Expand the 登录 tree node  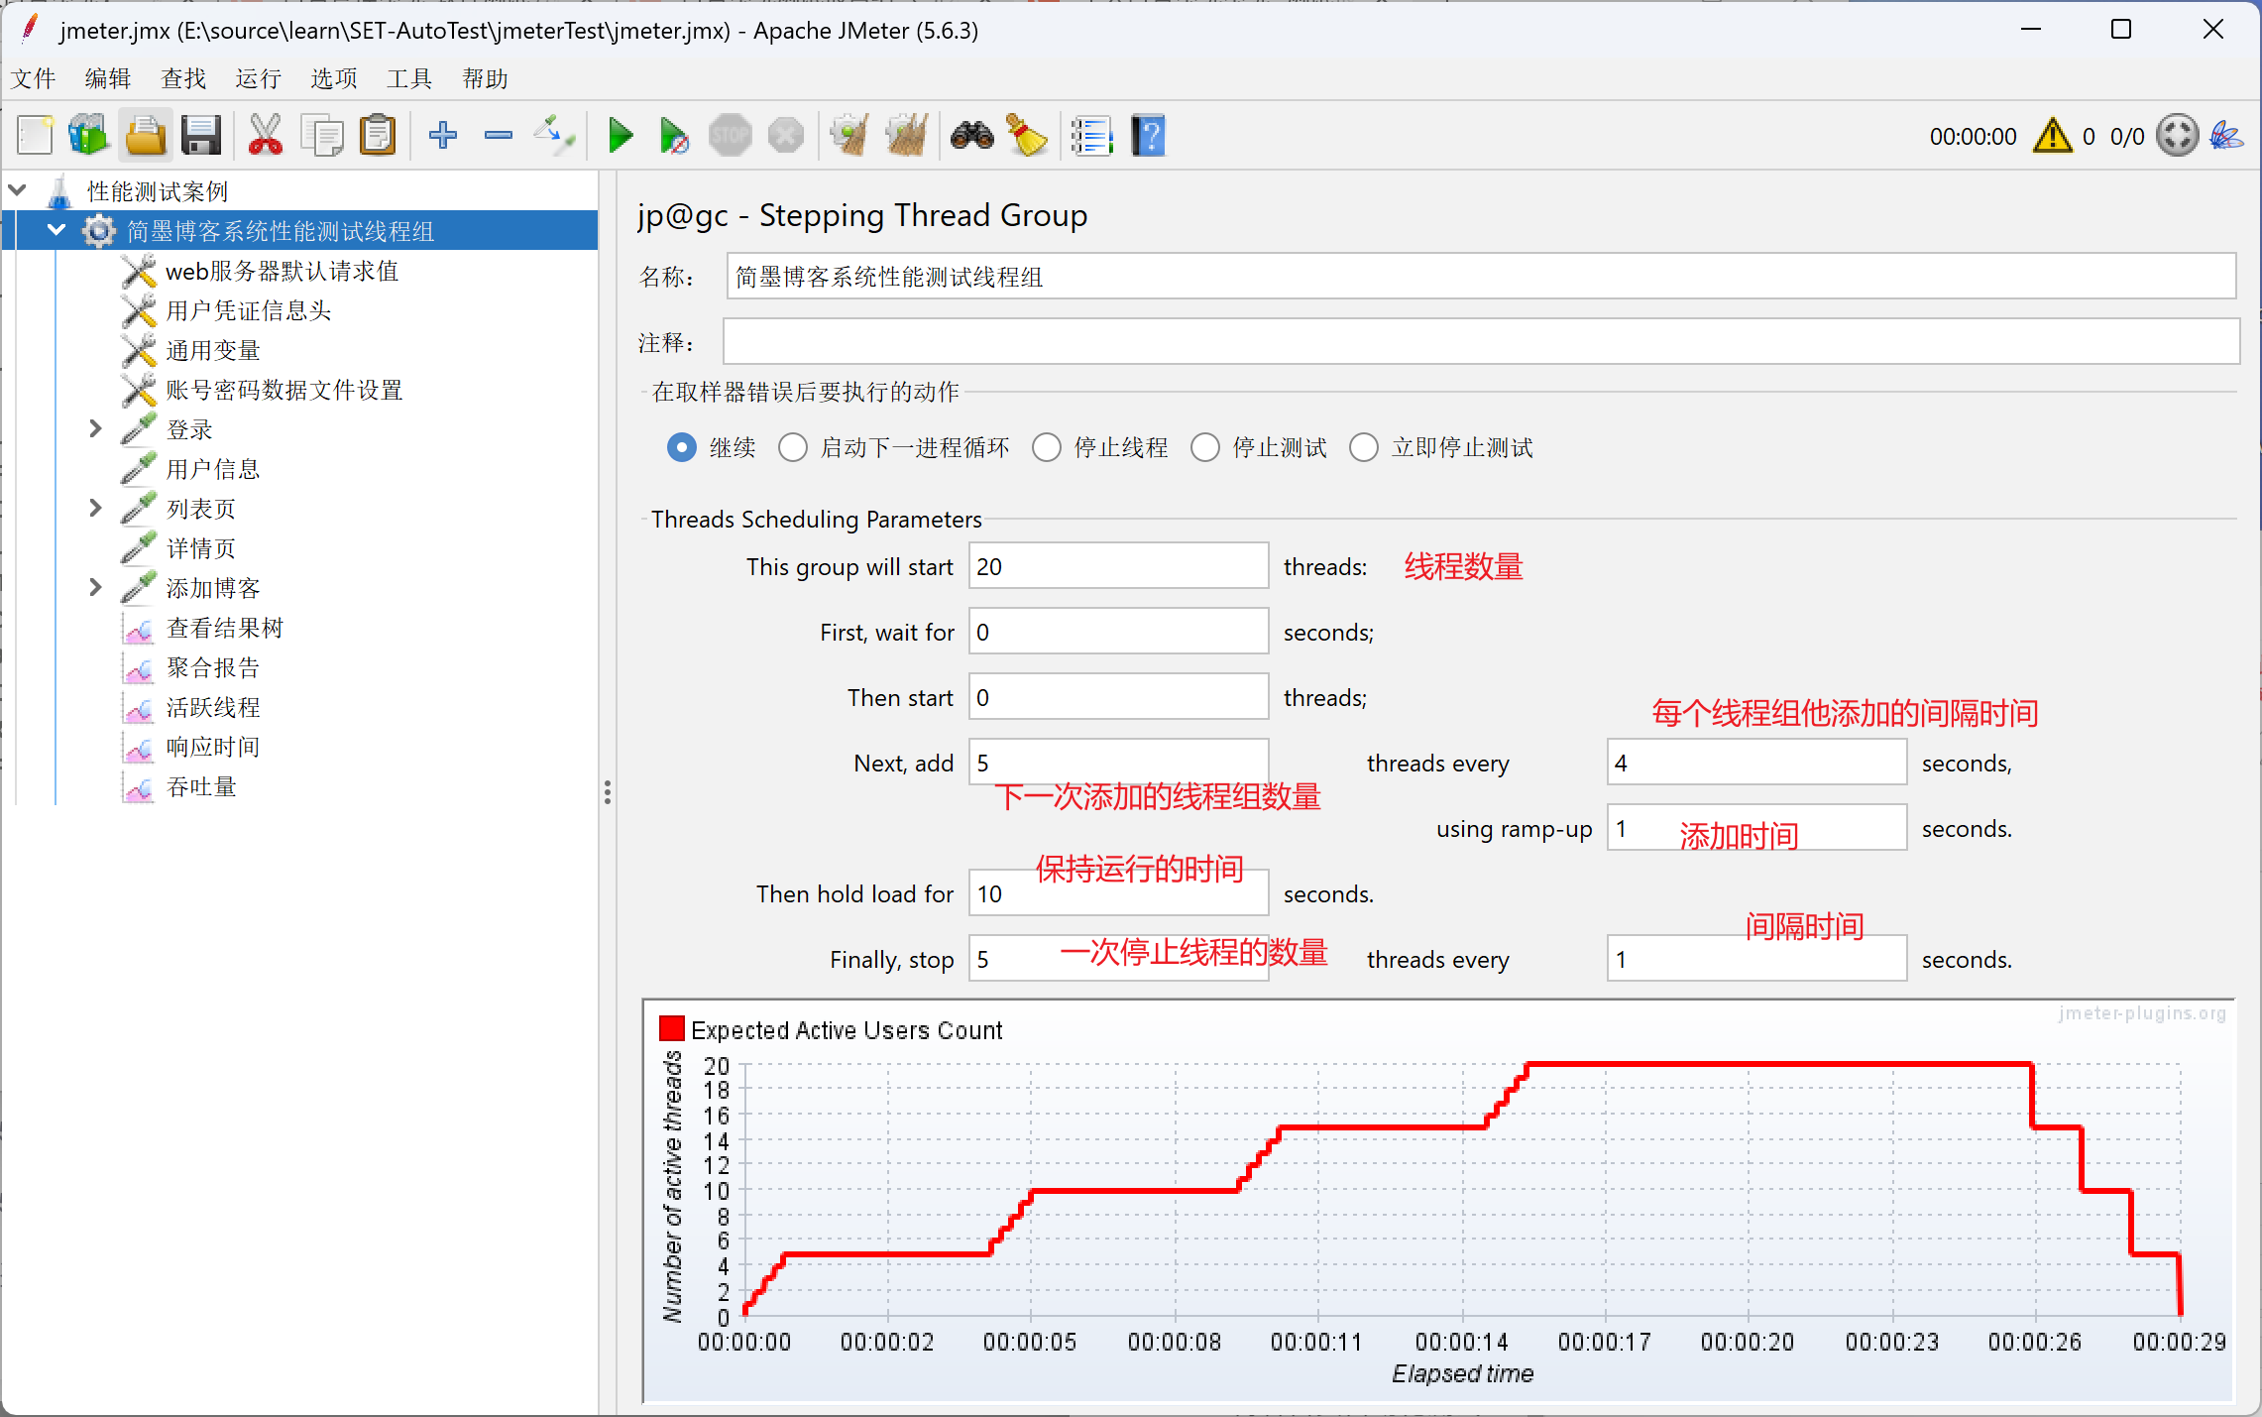pyautogui.click(x=95, y=428)
